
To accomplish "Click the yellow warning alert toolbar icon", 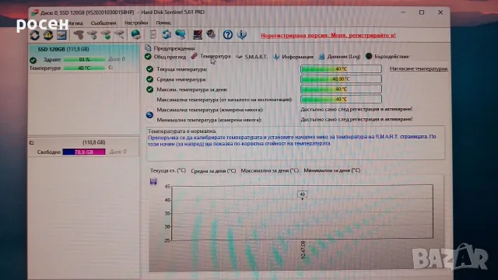I will coord(48,35).
